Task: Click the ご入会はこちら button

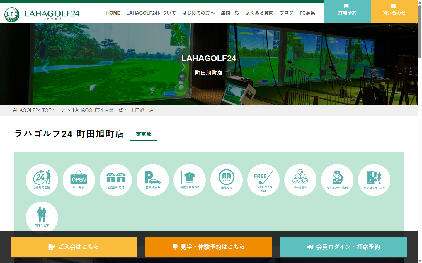Action: pos(74,247)
